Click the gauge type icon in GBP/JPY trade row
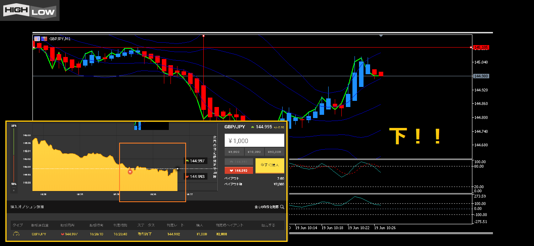Viewport: 534px width, 246px height. tap(16, 234)
